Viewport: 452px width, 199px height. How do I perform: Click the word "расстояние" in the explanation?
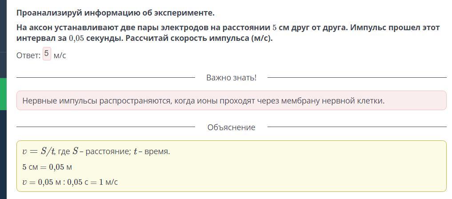[108, 151]
